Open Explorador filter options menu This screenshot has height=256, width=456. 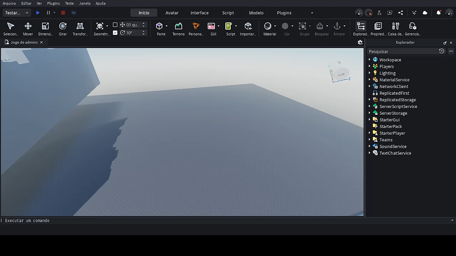click(x=451, y=51)
